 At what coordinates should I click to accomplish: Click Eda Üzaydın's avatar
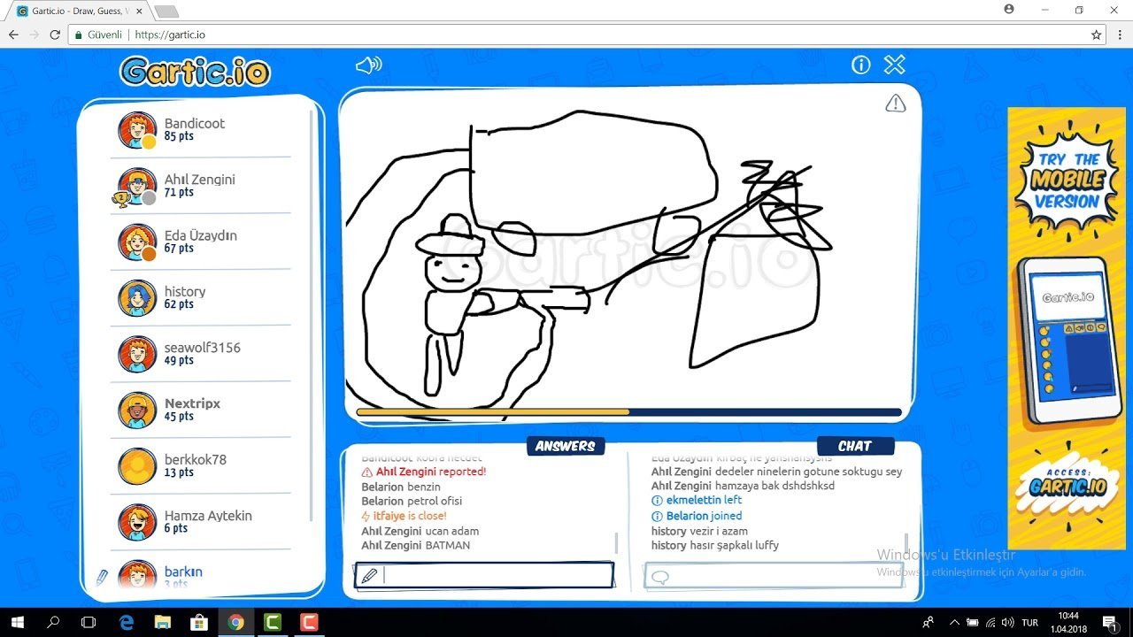[137, 242]
